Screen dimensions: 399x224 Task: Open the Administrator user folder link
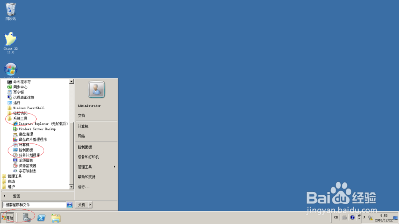click(x=89, y=106)
